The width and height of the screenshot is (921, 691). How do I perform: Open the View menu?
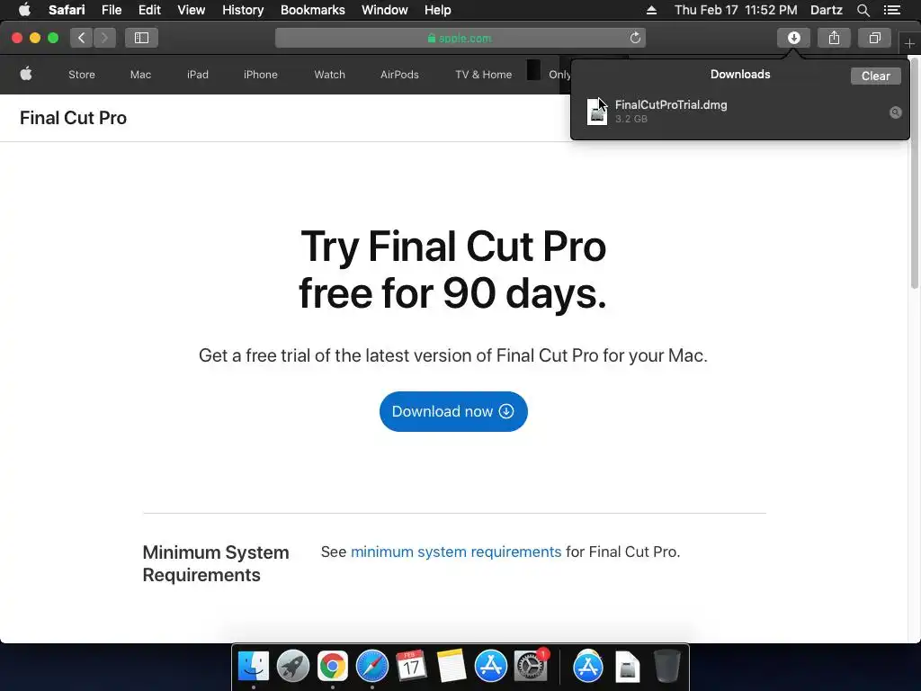[191, 10]
